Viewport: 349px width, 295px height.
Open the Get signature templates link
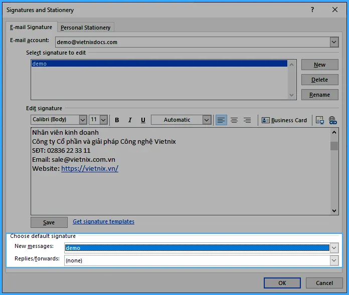tap(103, 221)
